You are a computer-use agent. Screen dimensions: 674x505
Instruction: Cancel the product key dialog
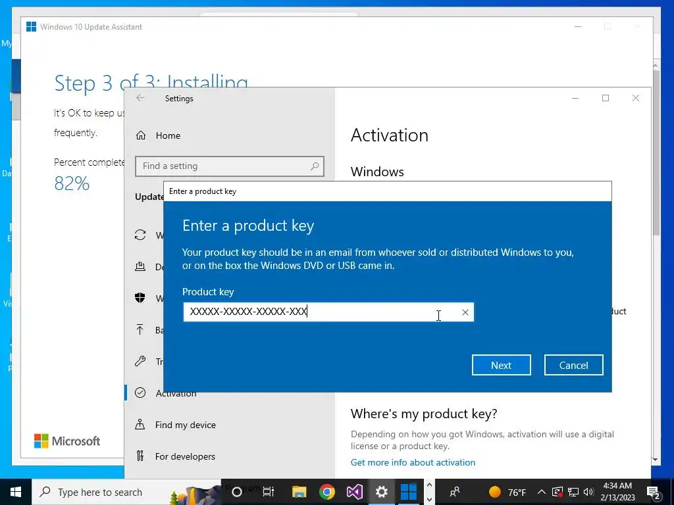coord(573,365)
